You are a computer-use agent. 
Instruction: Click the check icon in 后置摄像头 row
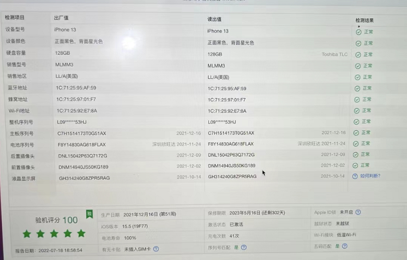356,155
